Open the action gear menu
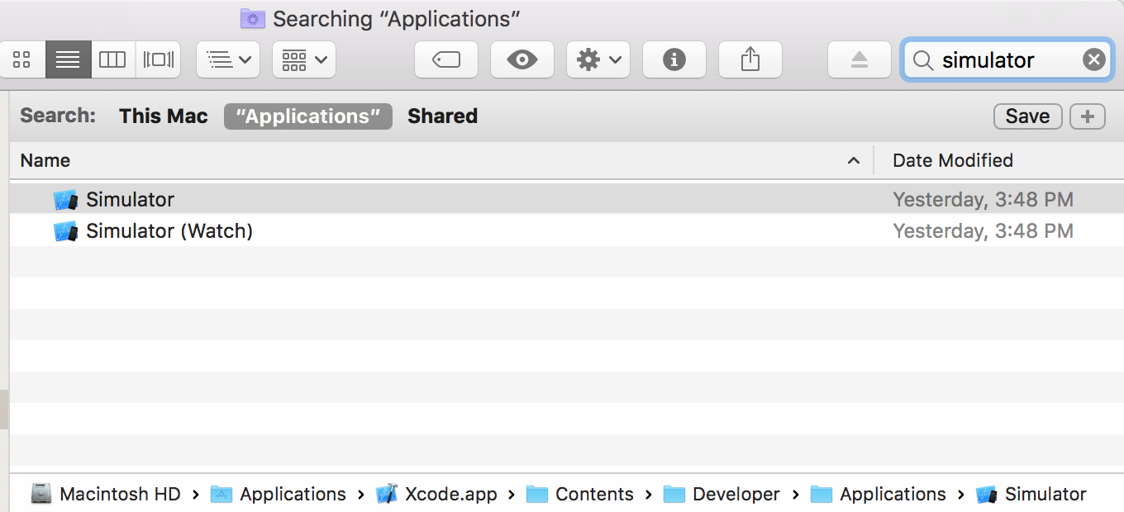Viewport: 1124px width, 512px height. pos(598,59)
